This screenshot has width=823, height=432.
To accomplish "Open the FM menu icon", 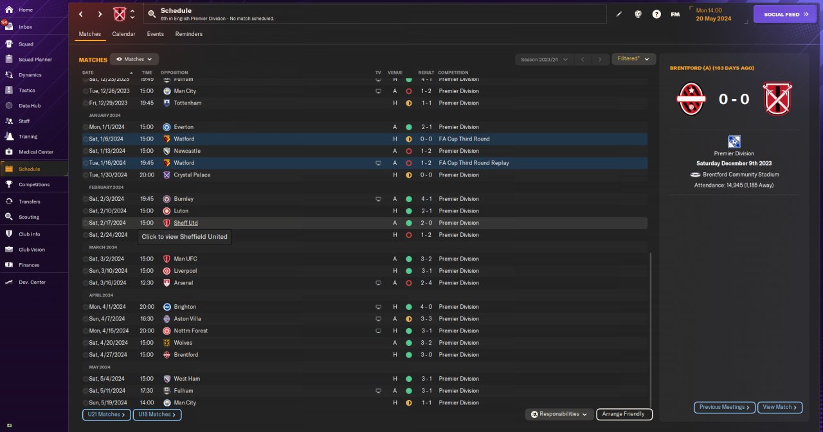I will 675,14.
